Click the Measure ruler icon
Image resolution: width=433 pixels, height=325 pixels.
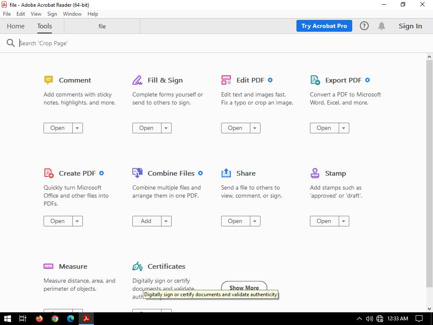49,266
